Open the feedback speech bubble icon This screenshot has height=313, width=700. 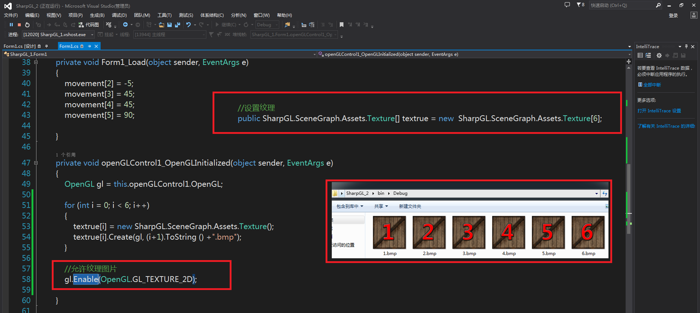(567, 5)
